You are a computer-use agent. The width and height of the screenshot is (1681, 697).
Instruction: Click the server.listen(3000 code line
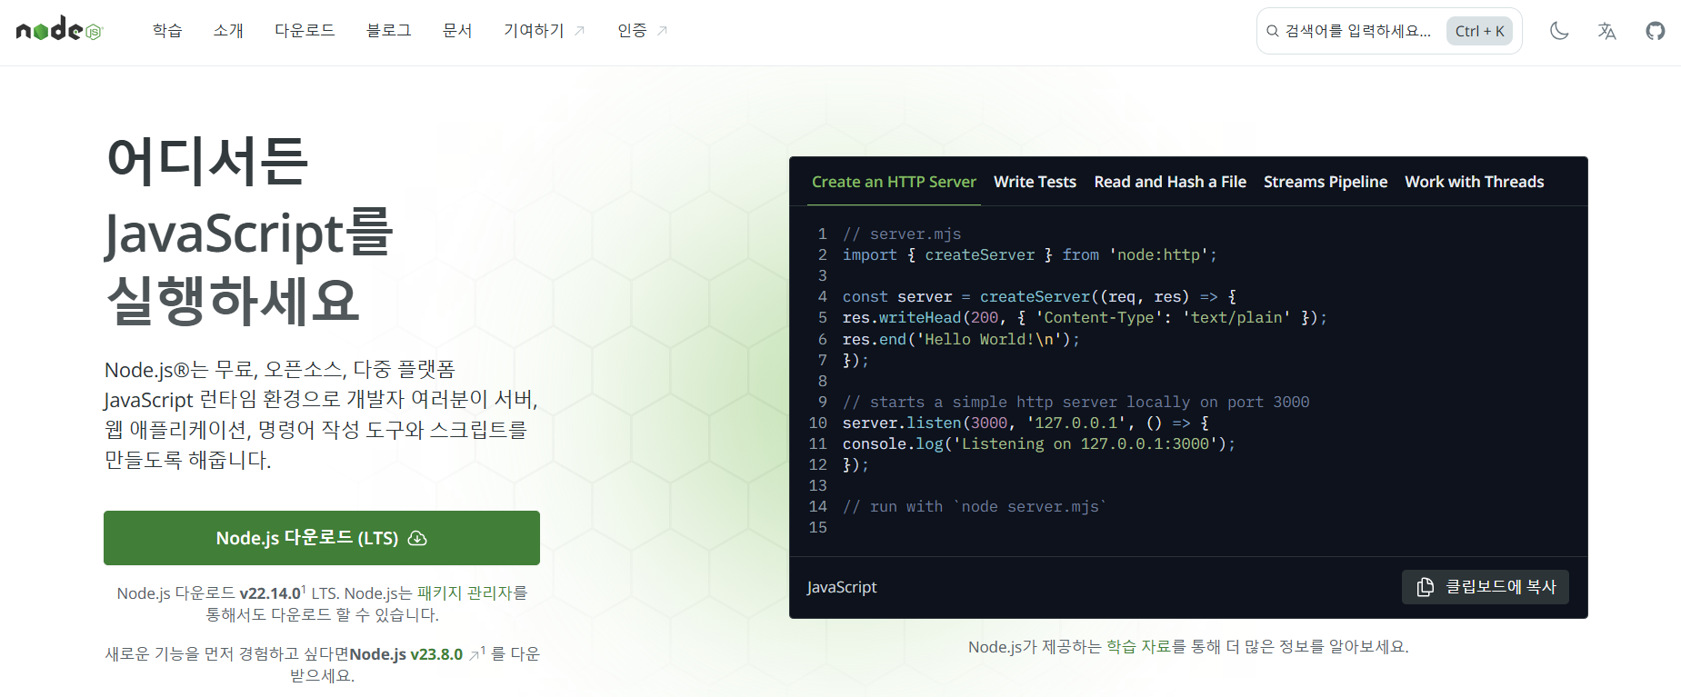pyautogui.click(x=1026, y=423)
